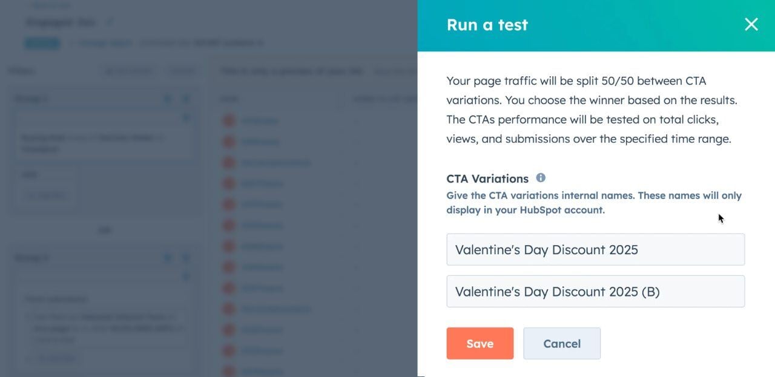Save the CTA test settings
This screenshot has width=775, height=377.
click(480, 344)
